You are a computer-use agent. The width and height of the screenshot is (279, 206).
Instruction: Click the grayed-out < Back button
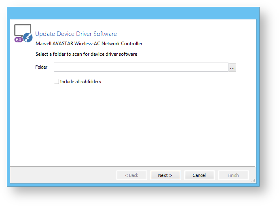[x=131, y=175]
